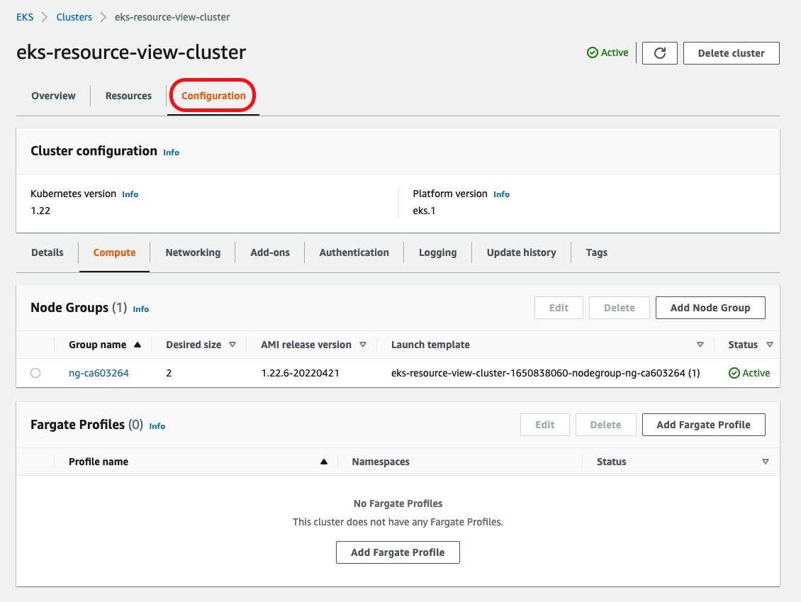
Task: Open Info link beside Cluster configuration
Action: click(171, 152)
